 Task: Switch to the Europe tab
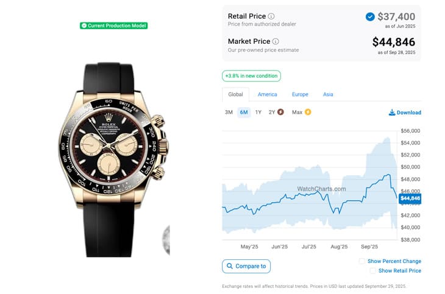[300, 94]
